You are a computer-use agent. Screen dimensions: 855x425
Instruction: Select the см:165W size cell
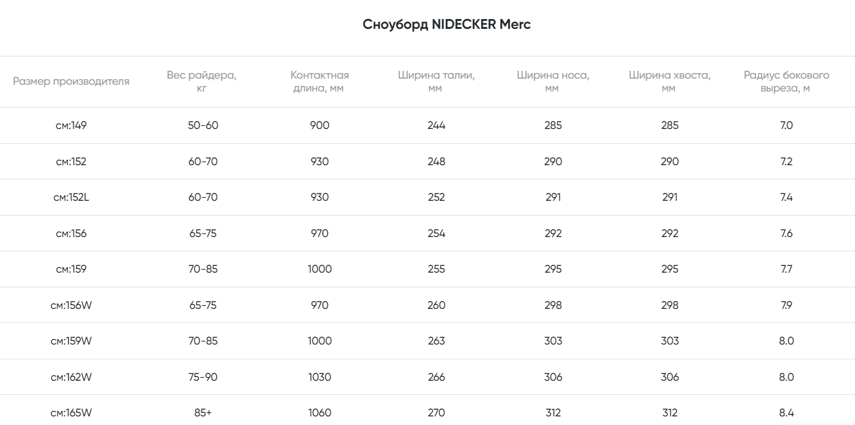pos(71,413)
